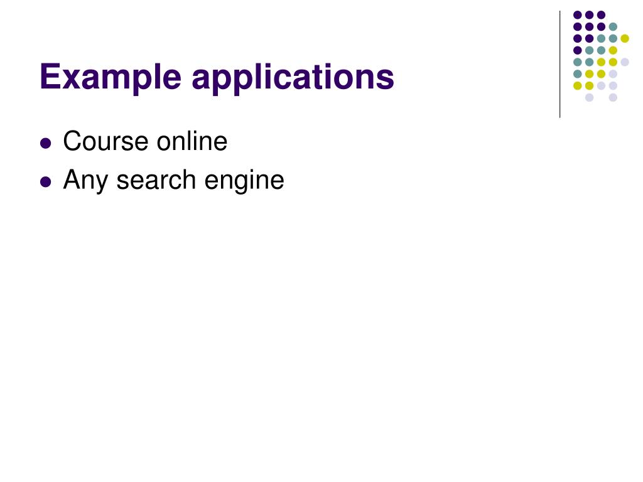Screen dimensions: 643x482
Task: Select the single teal dot in the sixth dot row
Action: (x=578, y=74)
